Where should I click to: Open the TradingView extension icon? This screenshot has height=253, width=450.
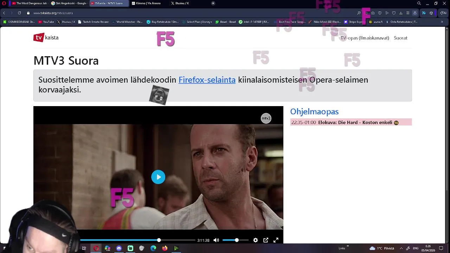click(x=424, y=13)
